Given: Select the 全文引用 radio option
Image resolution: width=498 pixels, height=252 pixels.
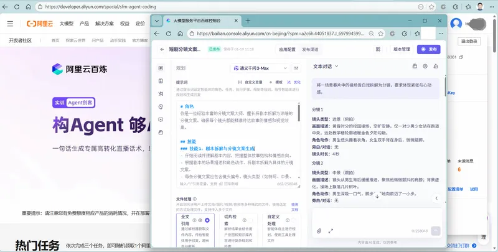Looking at the screenshot, I should [x=207, y=220].
